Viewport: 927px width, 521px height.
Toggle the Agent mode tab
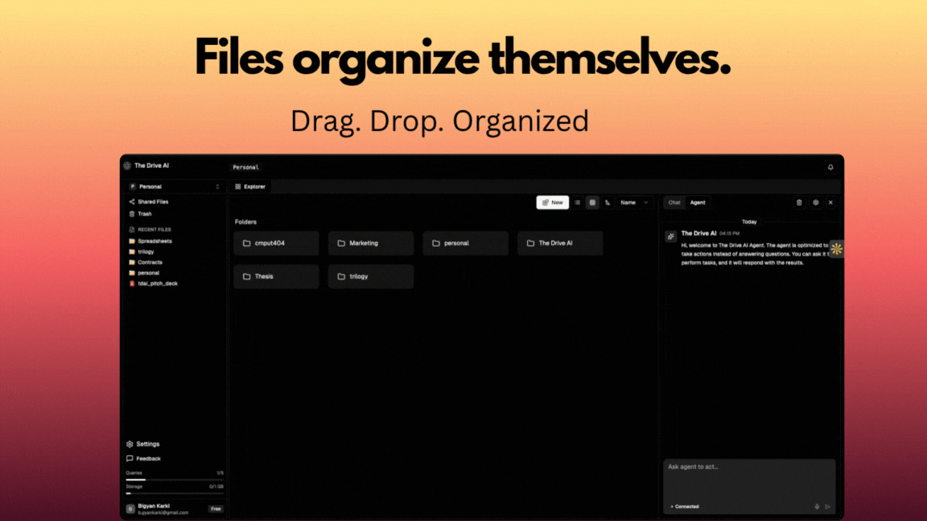point(698,203)
